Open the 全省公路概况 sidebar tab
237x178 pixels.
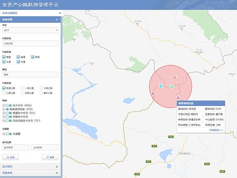click(x=10, y=13)
